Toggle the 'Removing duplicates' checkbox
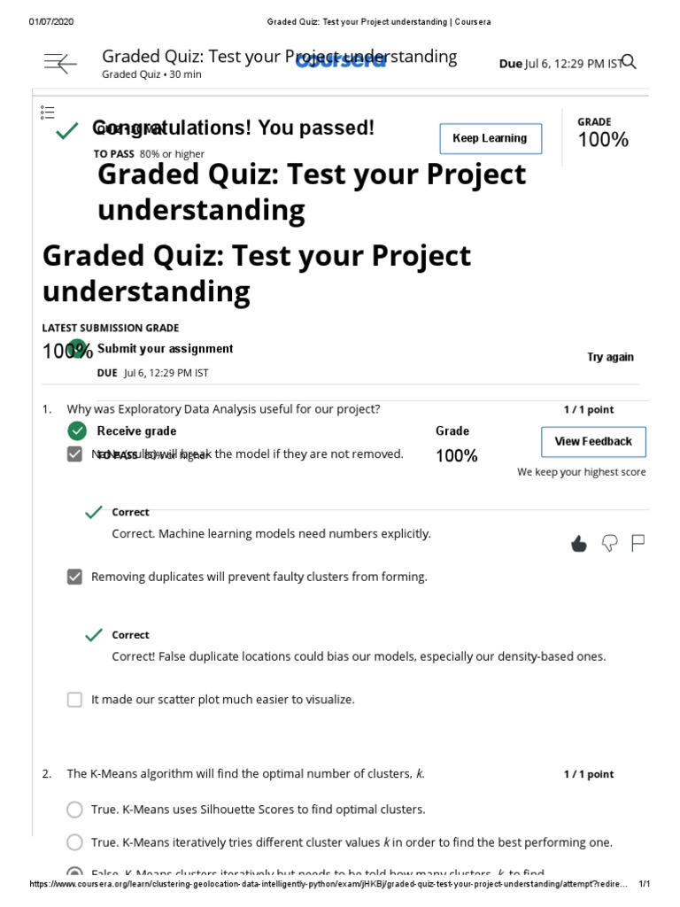This screenshot has height=907, width=680. click(x=74, y=577)
